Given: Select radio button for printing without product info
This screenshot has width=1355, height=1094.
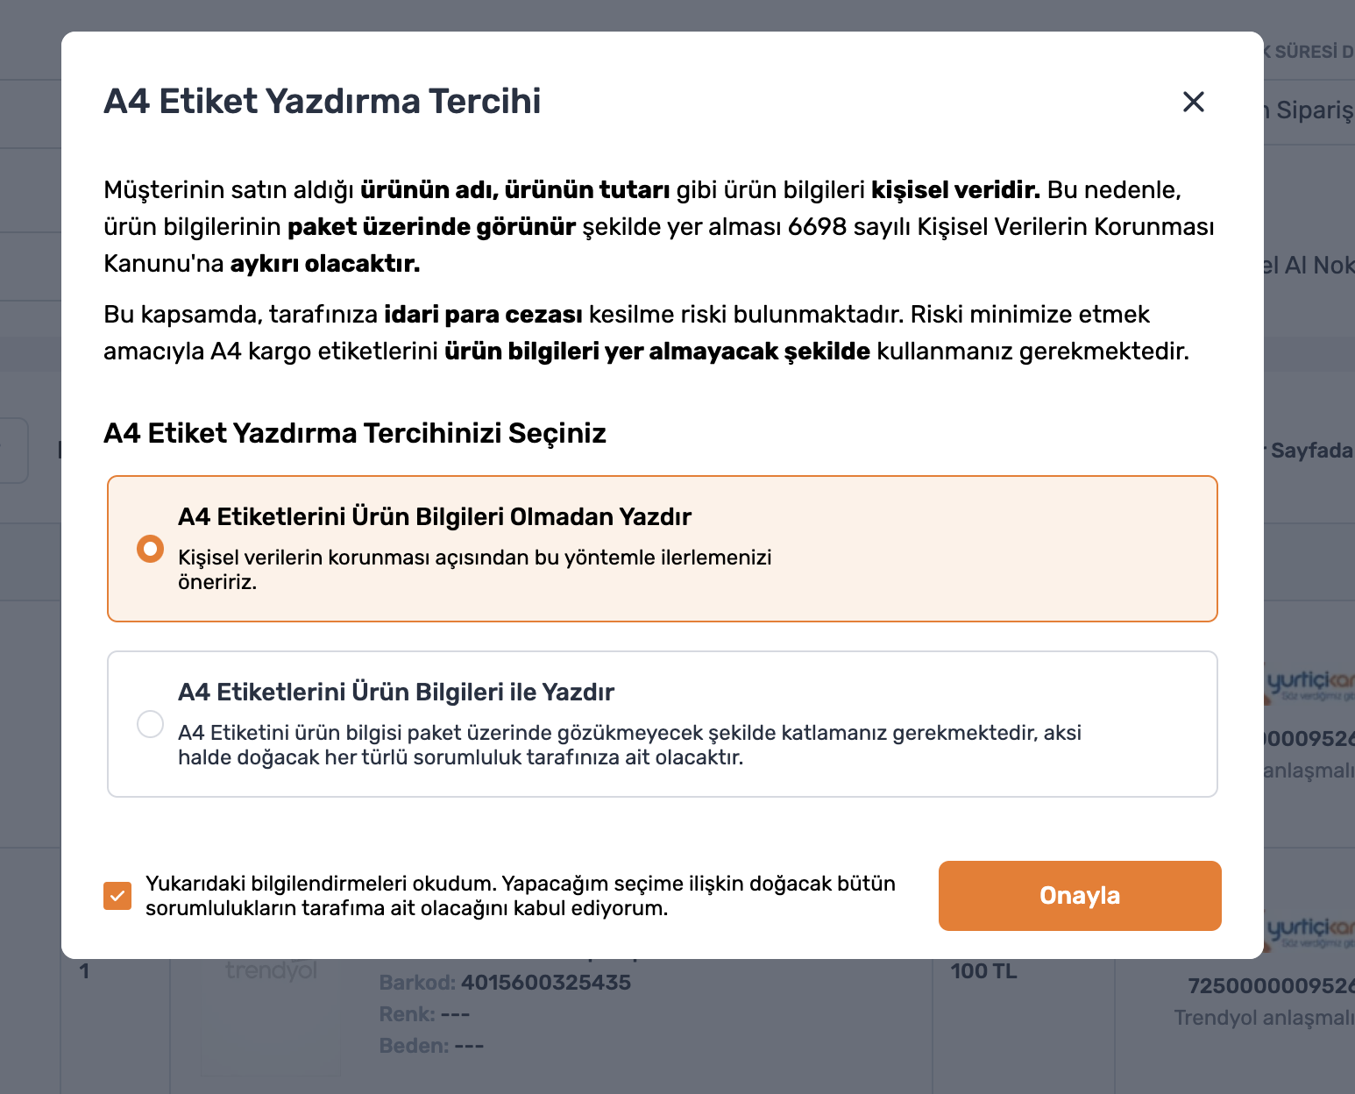Looking at the screenshot, I should [x=150, y=549].
